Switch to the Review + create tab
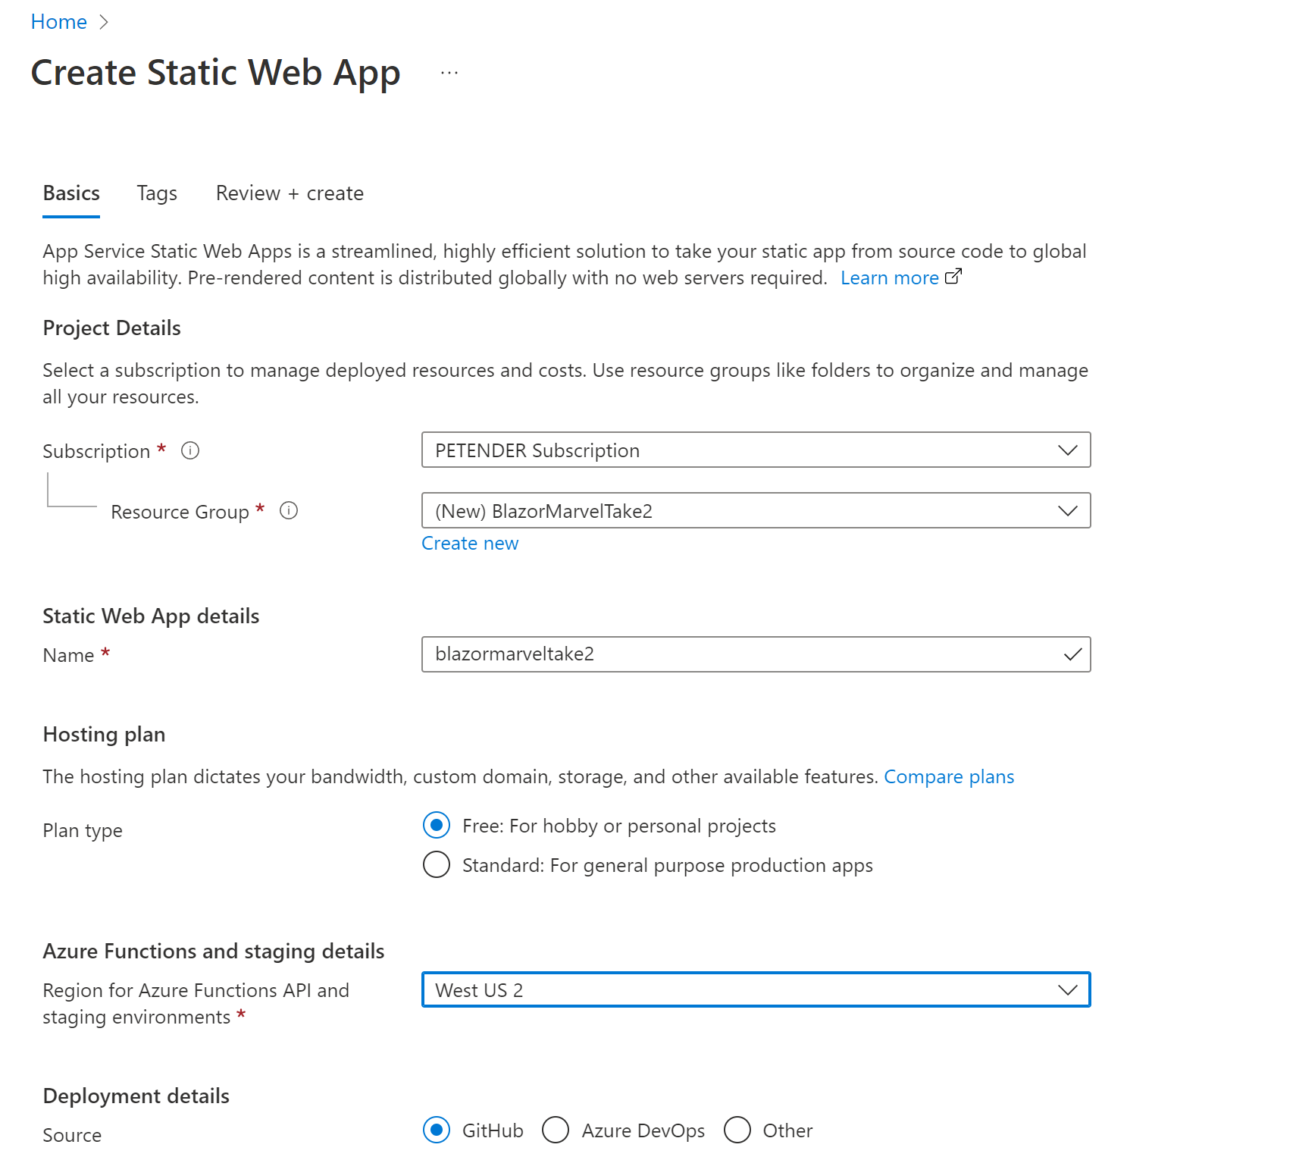Screen dimensions: 1296x1157 [290, 193]
